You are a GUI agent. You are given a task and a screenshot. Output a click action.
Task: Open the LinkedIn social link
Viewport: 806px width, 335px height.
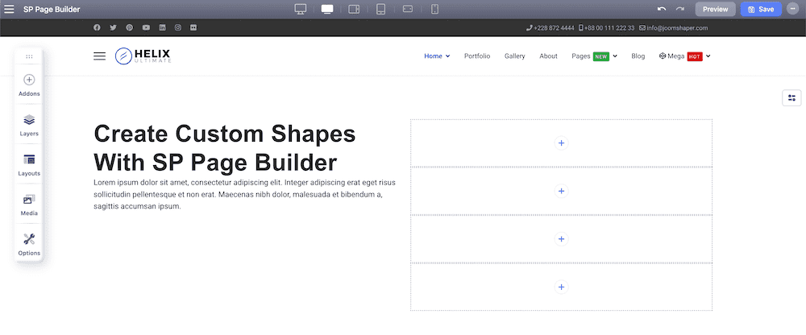(x=163, y=27)
